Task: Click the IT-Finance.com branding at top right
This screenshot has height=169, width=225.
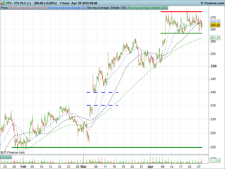Action: click(x=212, y=3)
